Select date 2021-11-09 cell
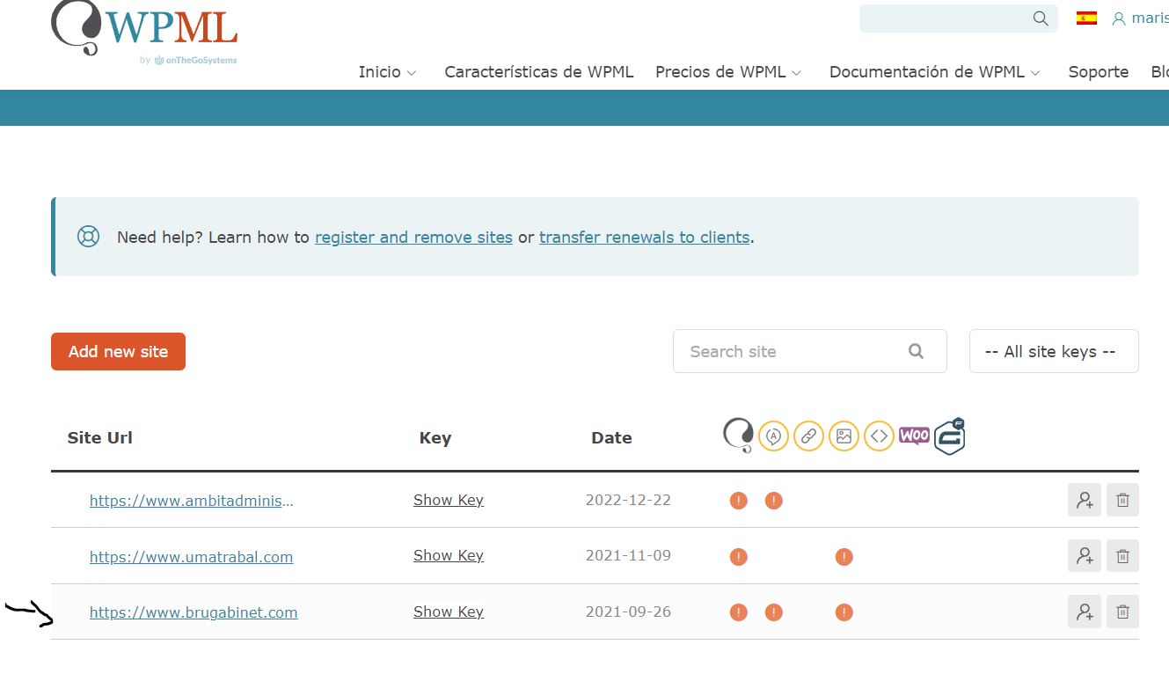The width and height of the screenshot is (1169, 696). (628, 555)
